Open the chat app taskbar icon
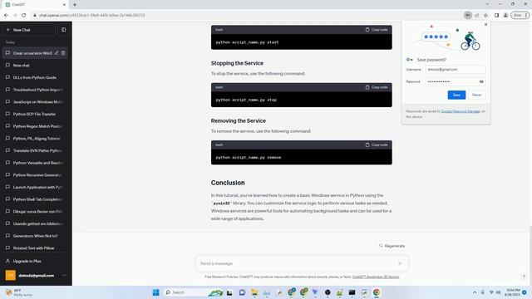532x299 pixels. 242,292
